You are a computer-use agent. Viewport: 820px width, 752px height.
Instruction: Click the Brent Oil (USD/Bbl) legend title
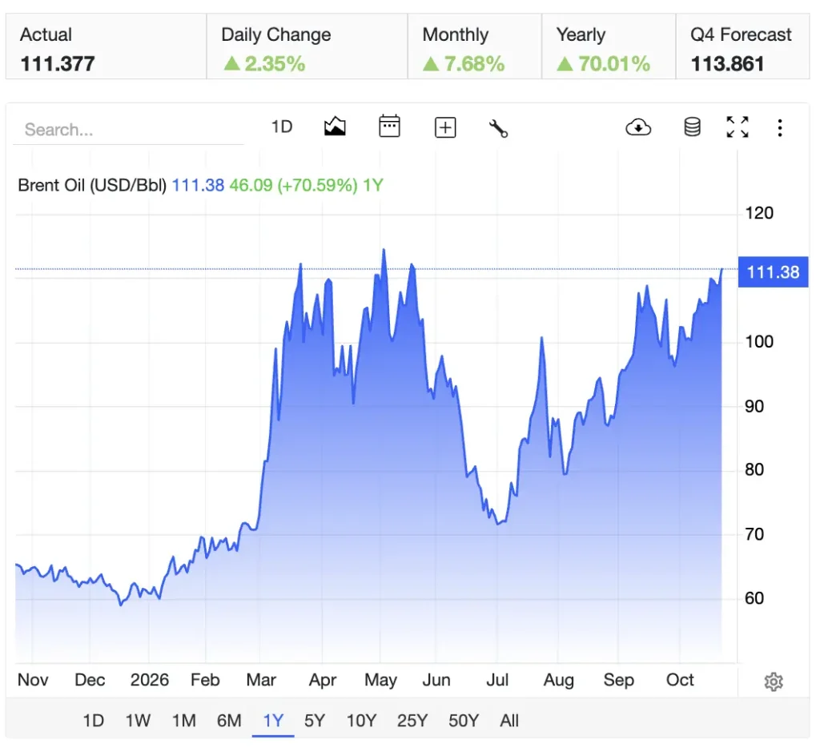point(92,185)
